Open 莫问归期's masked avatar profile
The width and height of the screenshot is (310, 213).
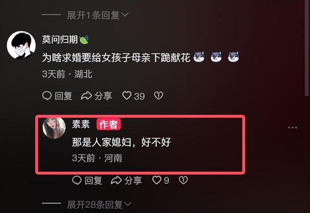click(x=21, y=45)
